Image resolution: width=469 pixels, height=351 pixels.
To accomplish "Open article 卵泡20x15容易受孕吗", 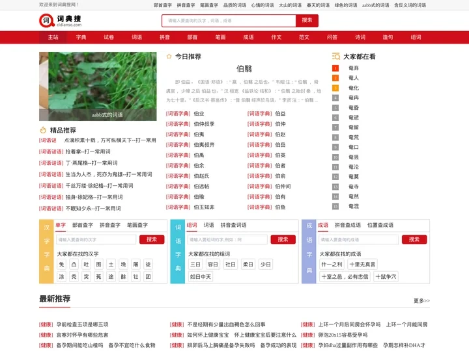I will coord(343,335).
